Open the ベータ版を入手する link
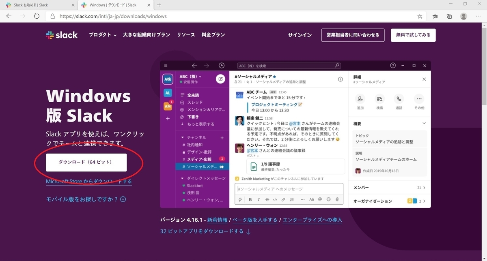Viewport: 487px width, 261px height. tap(255, 220)
